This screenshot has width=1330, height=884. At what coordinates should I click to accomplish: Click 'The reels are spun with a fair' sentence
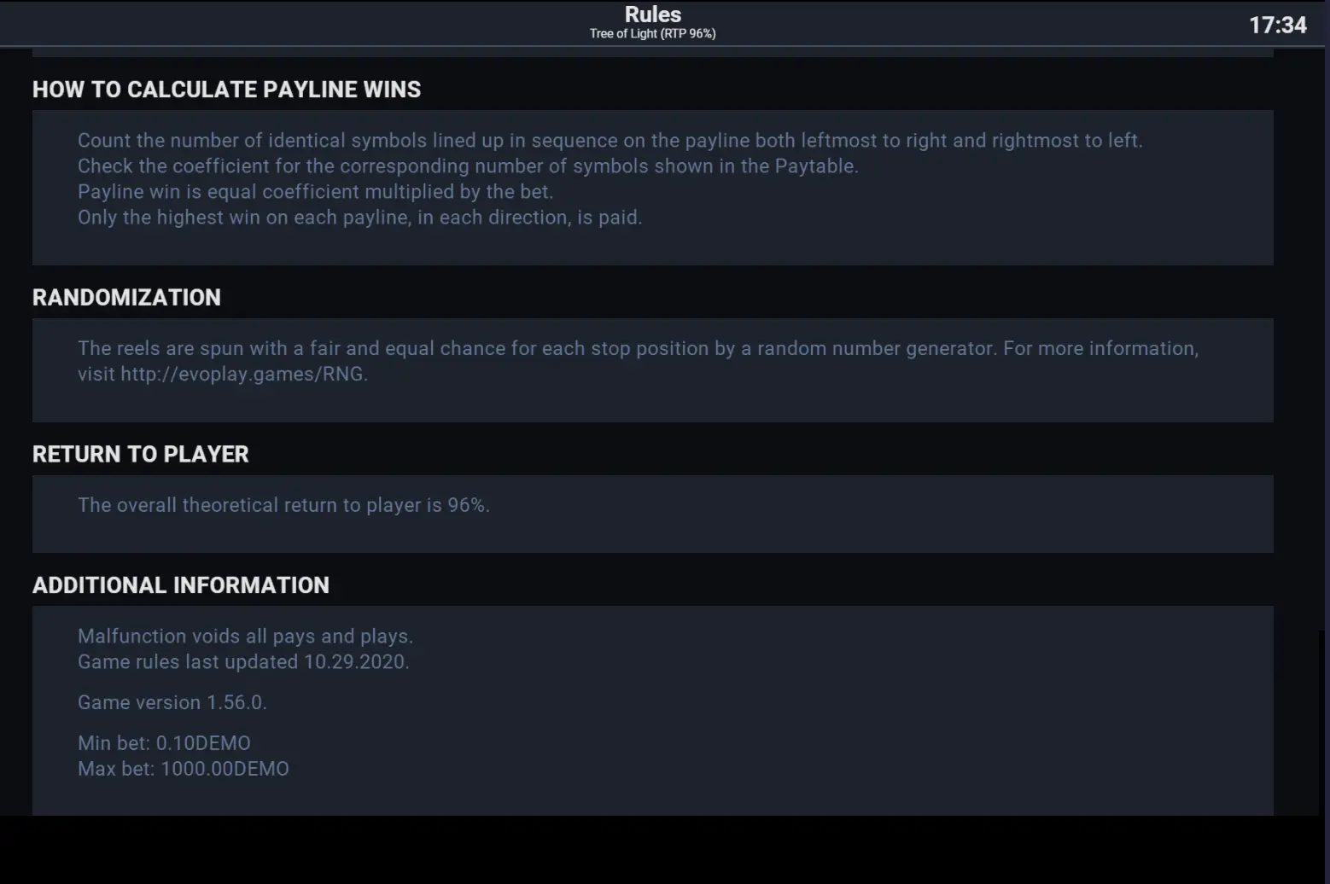click(639, 361)
